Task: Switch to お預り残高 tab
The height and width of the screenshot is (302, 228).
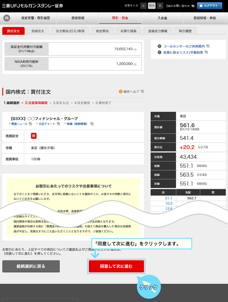Action: pos(128,31)
